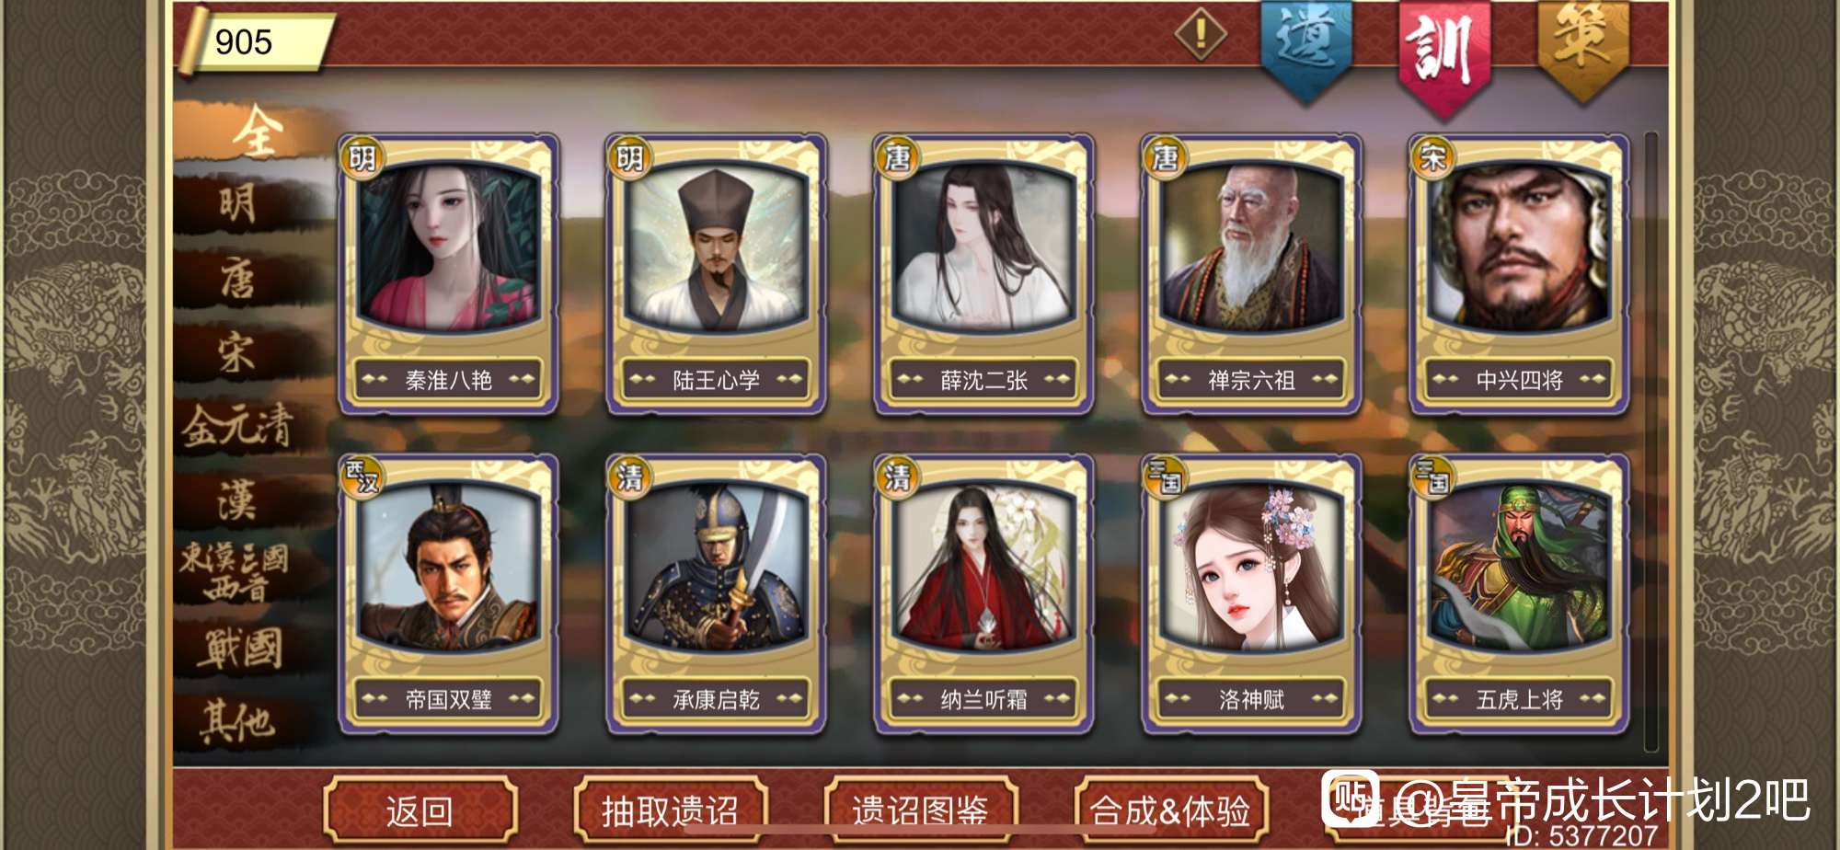Choose the 五虎上将 Guan Yu card

coord(1519,594)
